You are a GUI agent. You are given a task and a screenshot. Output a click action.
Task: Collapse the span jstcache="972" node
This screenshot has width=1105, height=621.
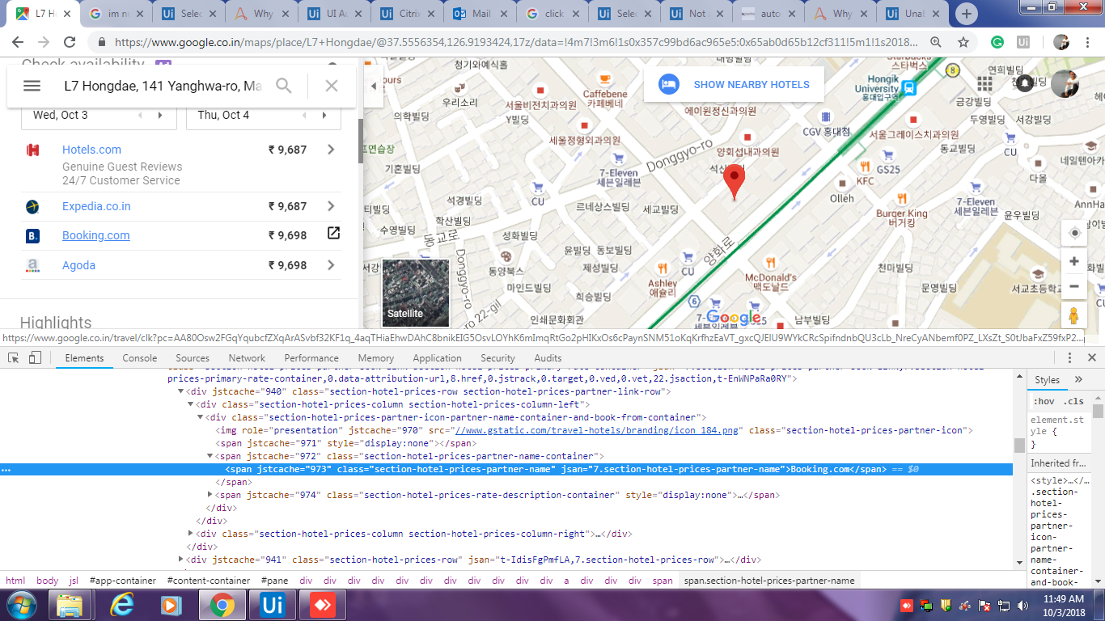tap(210, 456)
